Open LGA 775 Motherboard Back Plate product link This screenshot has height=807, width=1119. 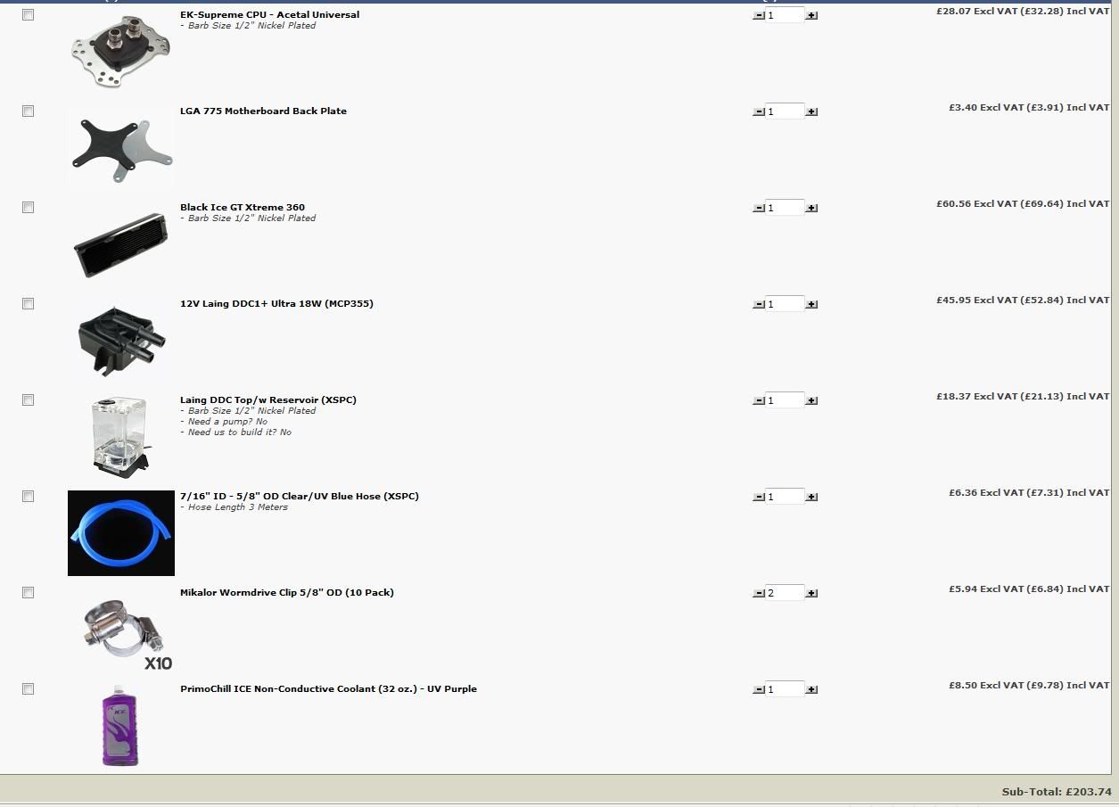[x=263, y=111]
